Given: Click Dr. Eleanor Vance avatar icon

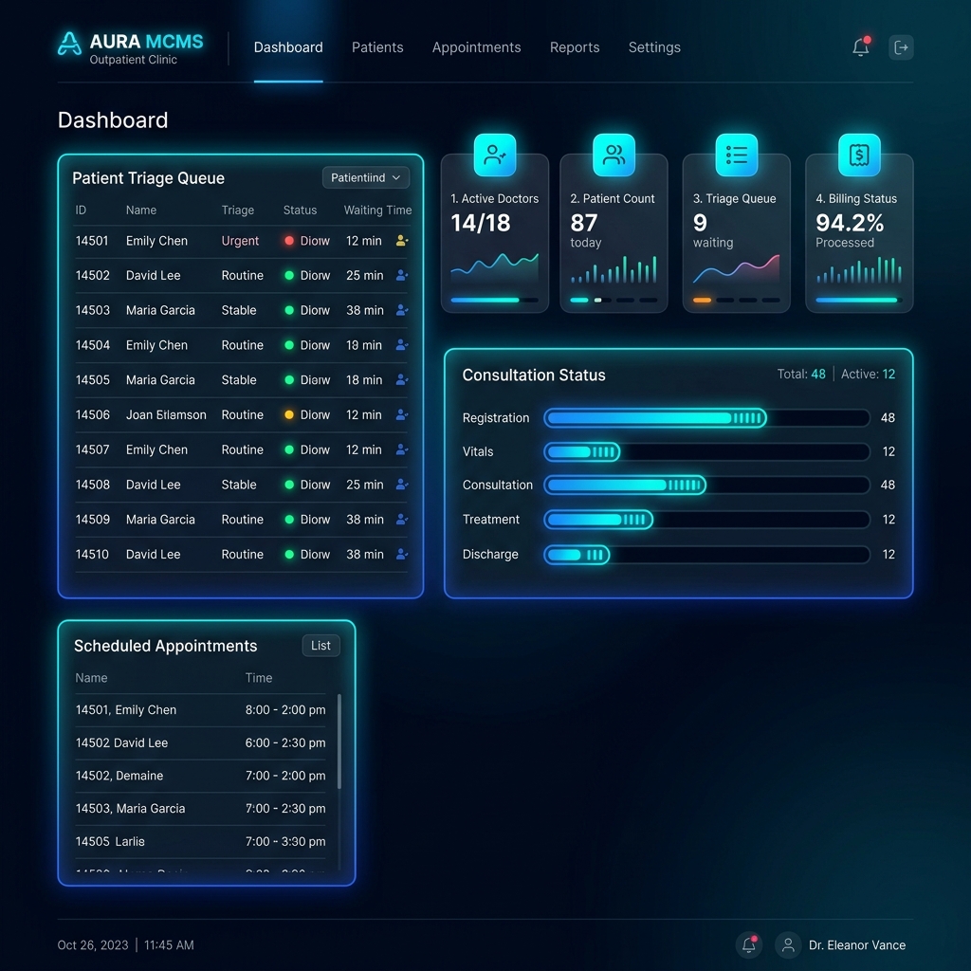Looking at the screenshot, I should 788,945.
